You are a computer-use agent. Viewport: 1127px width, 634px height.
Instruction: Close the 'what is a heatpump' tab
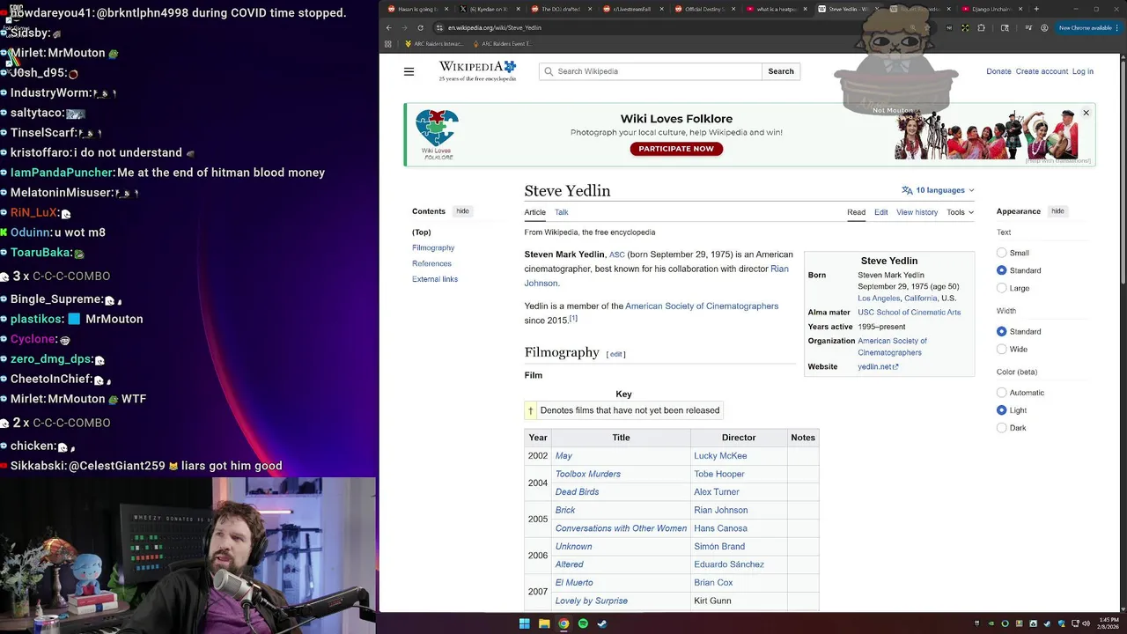tap(805, 9)
